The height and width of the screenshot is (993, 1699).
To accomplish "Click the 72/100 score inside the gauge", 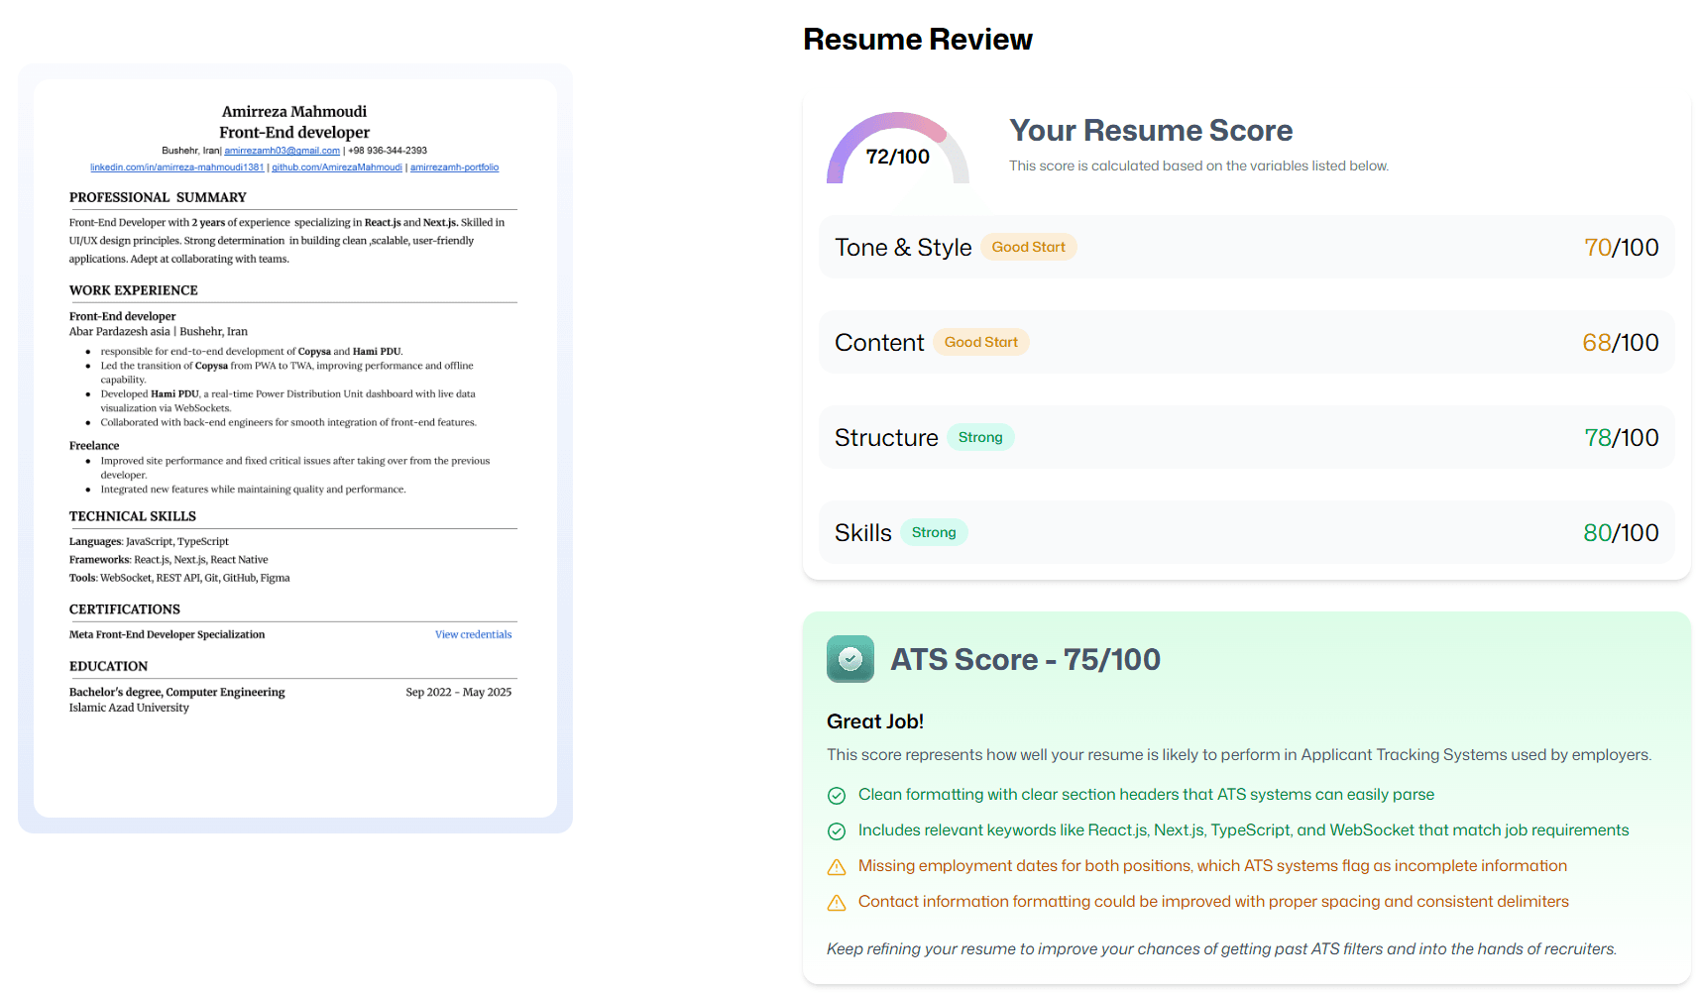I will pos(896,156).
